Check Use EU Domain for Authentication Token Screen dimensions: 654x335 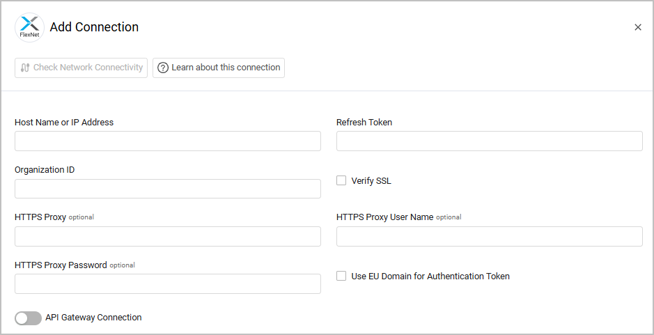point(341,276)
